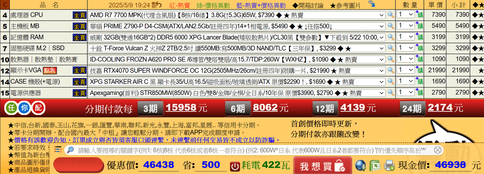Clear the keyword search with the X icon
The width and height of the screenshot is (484, 174).
(437, 150)
